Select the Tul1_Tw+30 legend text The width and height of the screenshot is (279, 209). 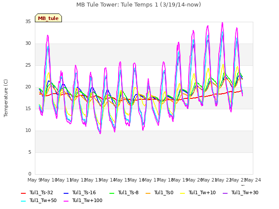(245, 192)
